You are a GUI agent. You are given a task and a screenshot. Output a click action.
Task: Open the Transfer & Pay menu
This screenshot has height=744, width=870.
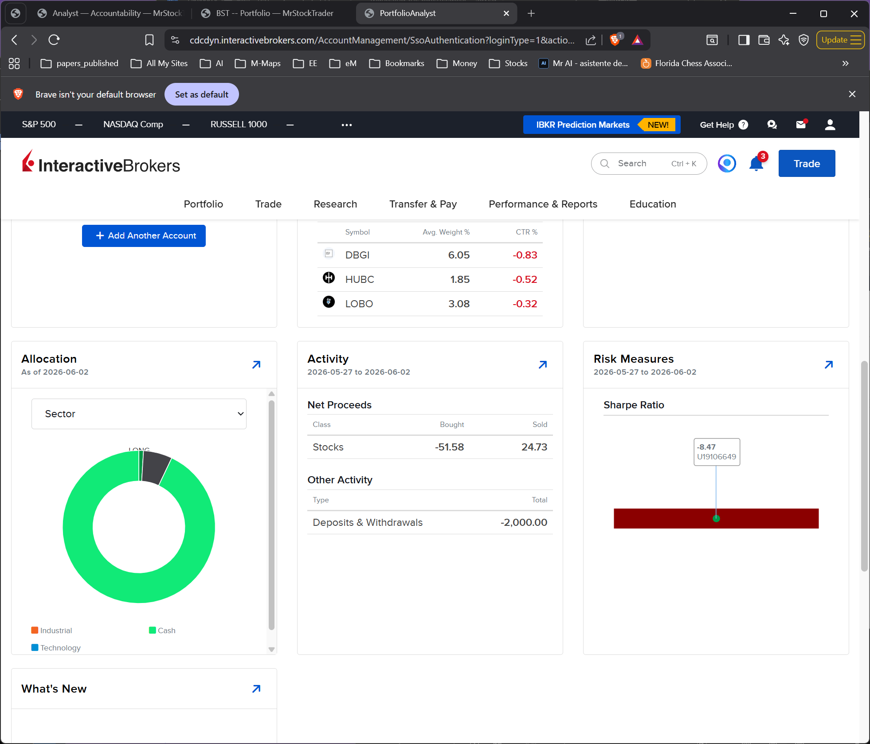(423, 204)
